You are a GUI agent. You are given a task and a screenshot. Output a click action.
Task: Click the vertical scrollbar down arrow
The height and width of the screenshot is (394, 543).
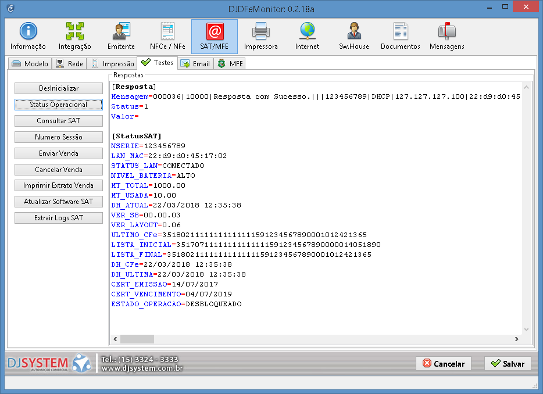(526, 329)
